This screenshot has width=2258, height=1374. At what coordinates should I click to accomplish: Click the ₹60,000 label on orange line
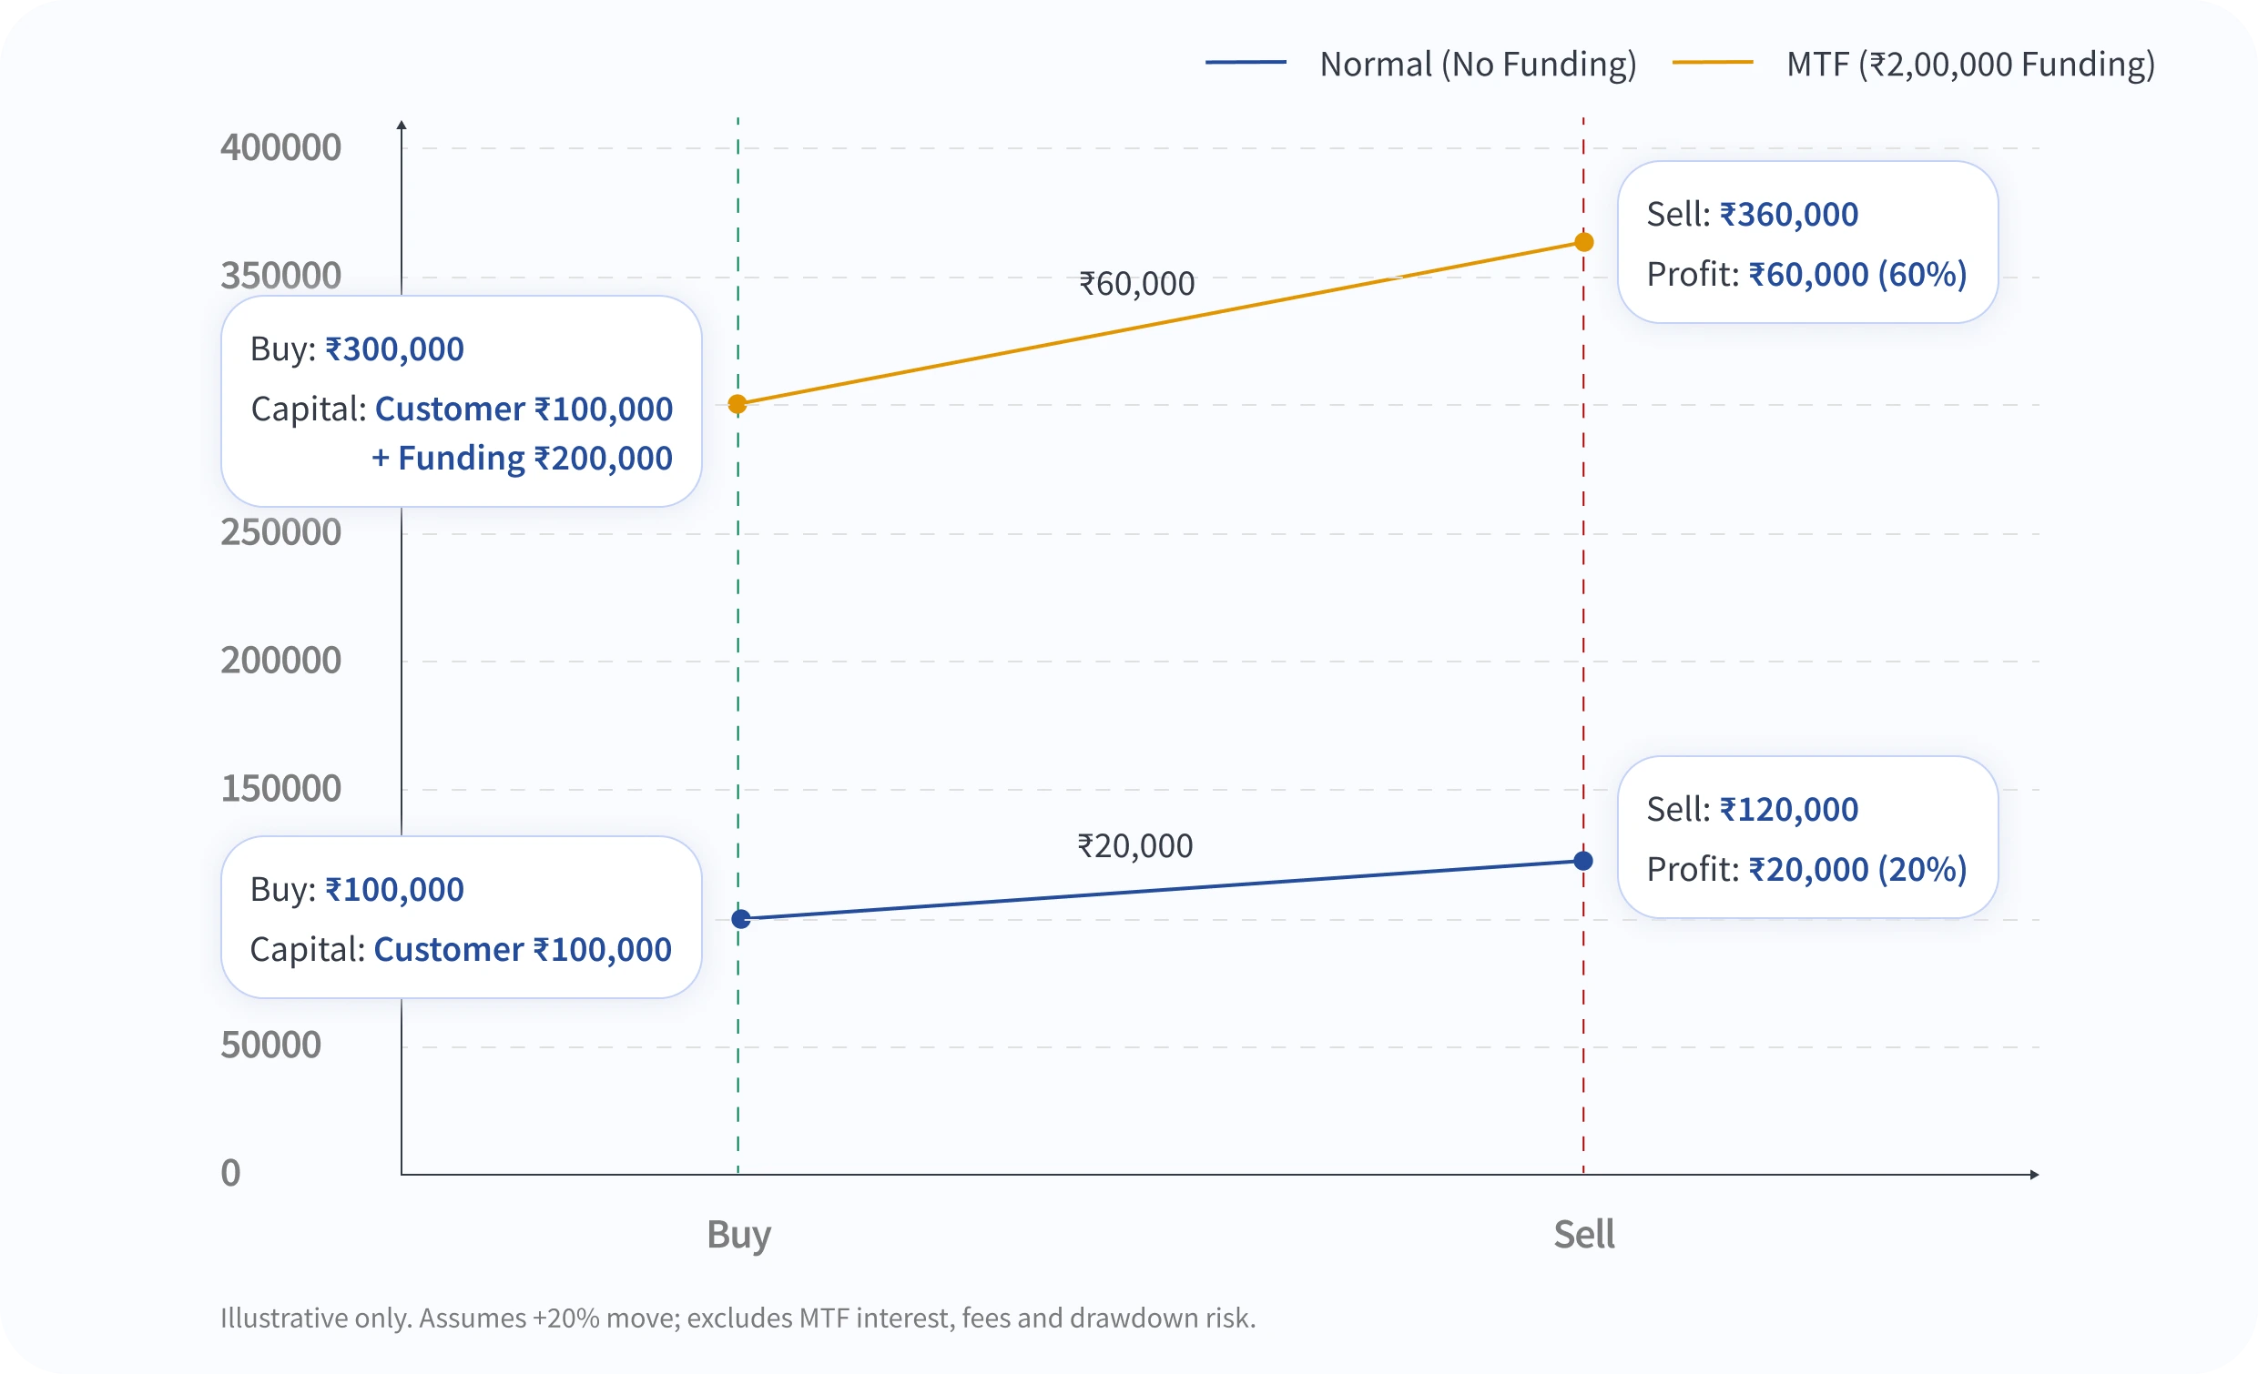coord(1136,284)
